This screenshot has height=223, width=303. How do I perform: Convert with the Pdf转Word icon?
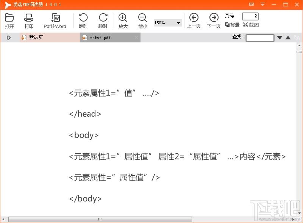point(55,21)
